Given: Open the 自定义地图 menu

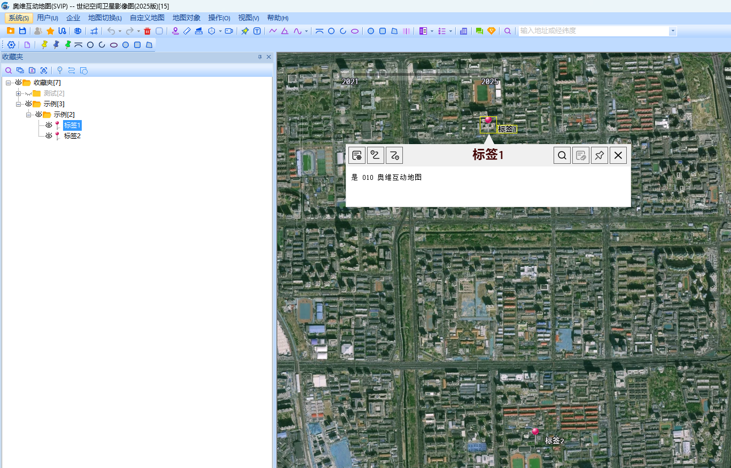Looking at the screenshot, I should click(147, 18).
